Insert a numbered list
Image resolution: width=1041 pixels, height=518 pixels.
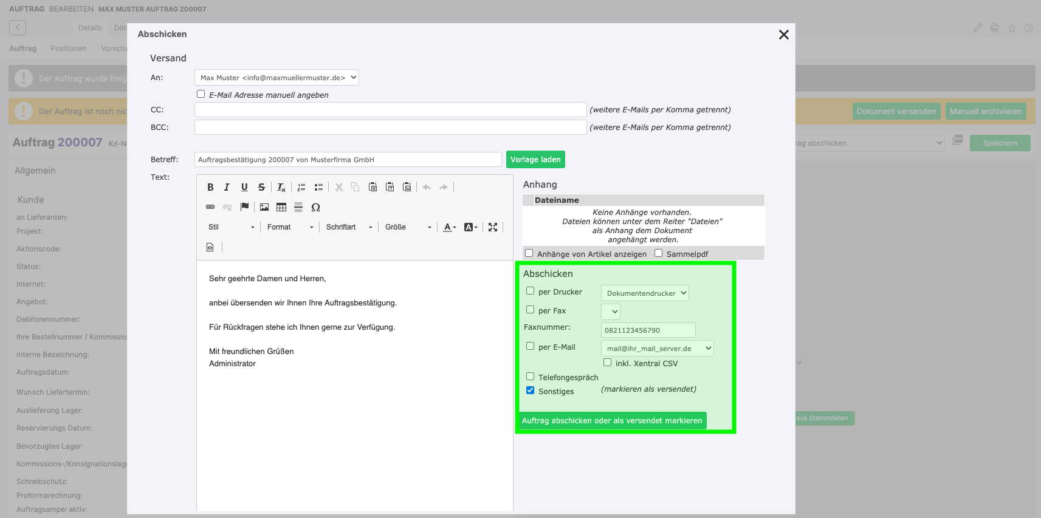coord(301,187)
